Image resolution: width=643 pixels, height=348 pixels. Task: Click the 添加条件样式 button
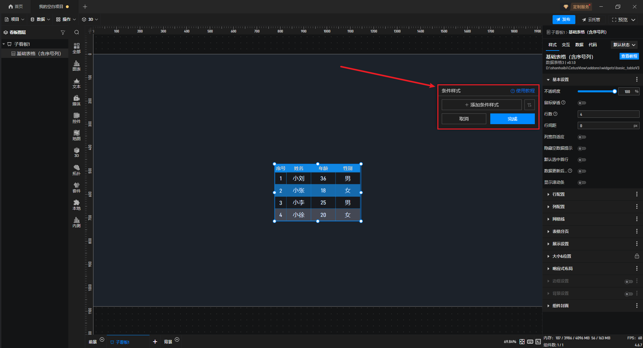481,105
